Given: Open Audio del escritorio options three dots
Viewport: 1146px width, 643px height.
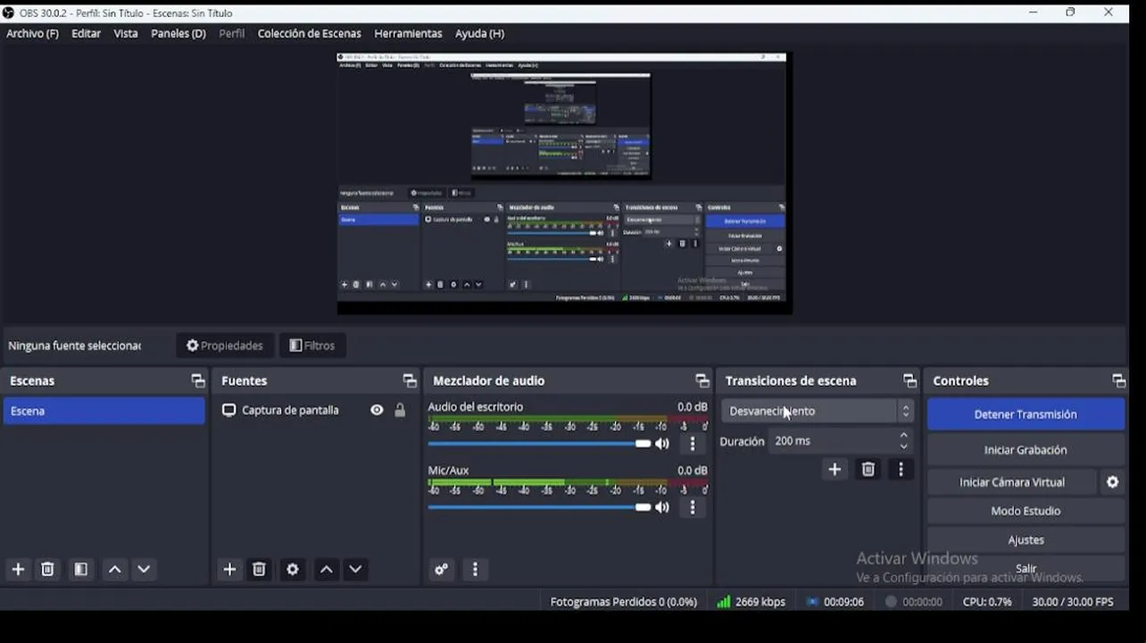Looking at the screenshot, I should pyautogui.click(x=693, y=444).
